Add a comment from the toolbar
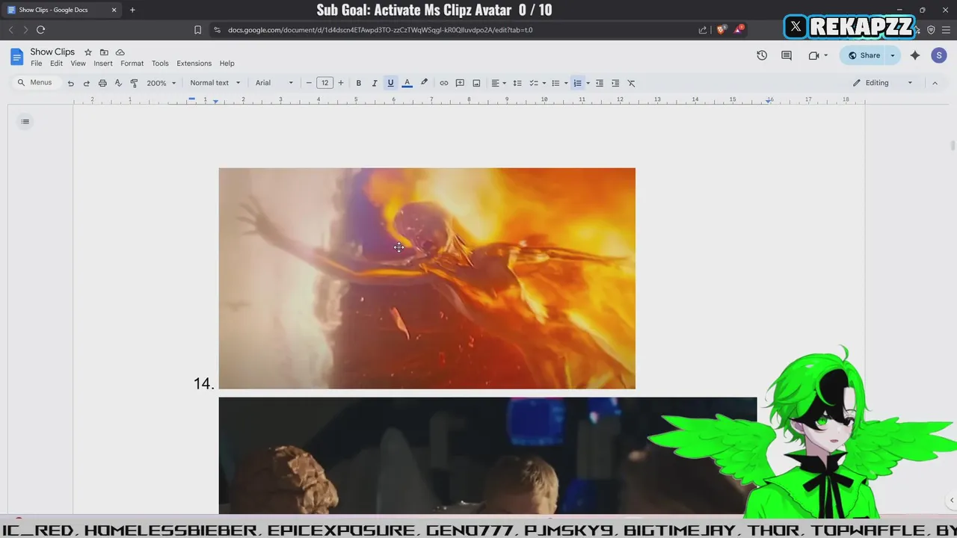The width and height of the screenshot is (957, 538). click(460, 83)
